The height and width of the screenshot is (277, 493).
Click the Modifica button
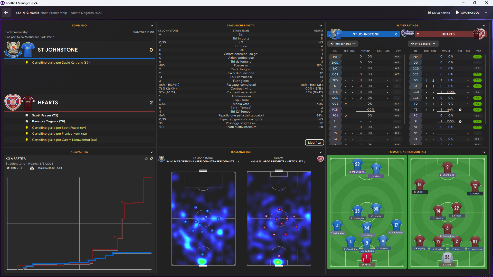[x=314, y=143]
